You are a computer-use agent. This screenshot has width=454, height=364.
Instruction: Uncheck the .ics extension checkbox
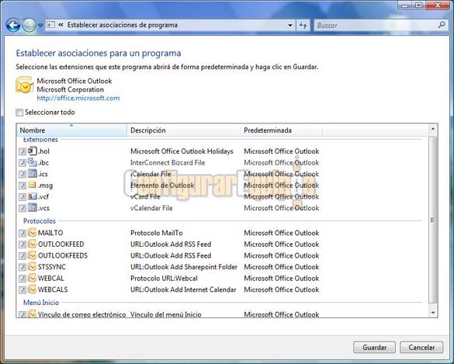point(23,174)
